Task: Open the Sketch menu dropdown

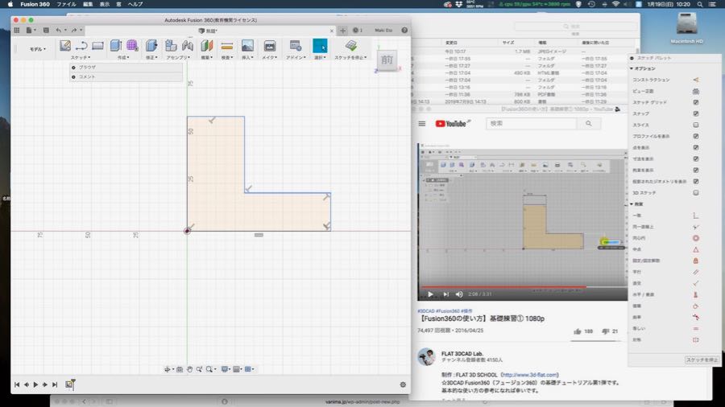Action: click(x=81, y=58)
